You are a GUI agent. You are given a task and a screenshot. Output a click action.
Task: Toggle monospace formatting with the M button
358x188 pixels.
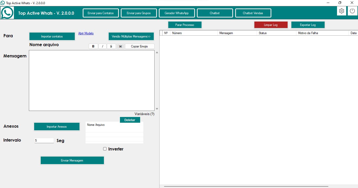(x=120, y=46)
